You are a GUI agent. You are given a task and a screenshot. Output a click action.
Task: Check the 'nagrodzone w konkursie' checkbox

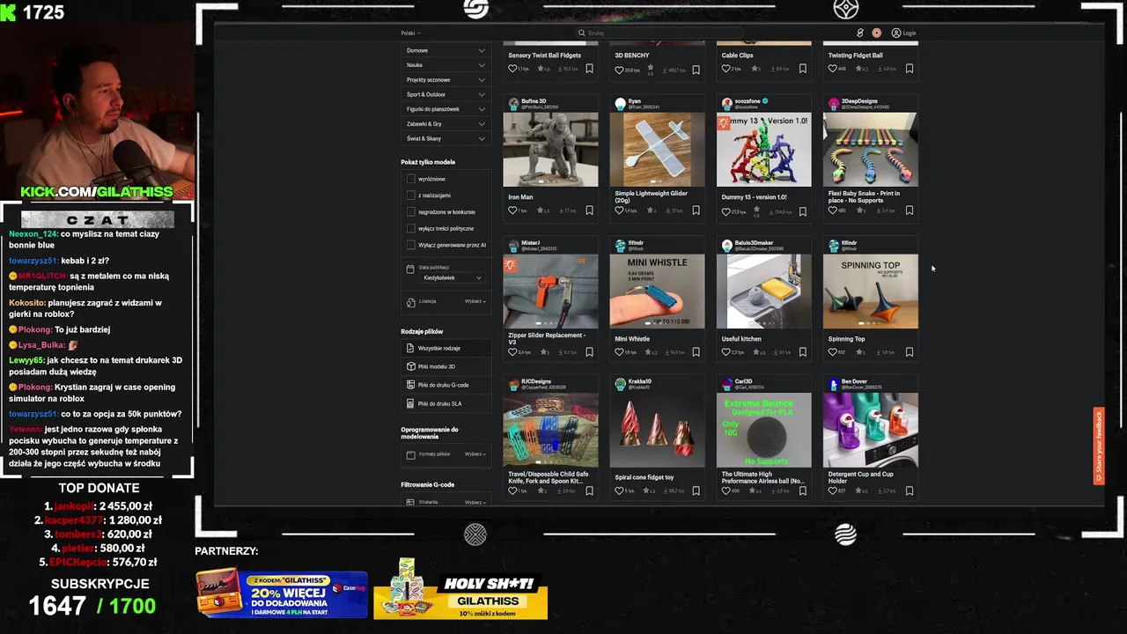[x=410, y=212]
